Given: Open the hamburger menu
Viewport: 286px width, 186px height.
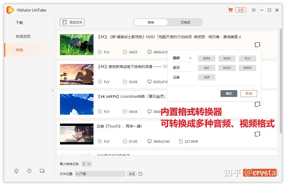Looking at the screenshot, I should point(254,10).
